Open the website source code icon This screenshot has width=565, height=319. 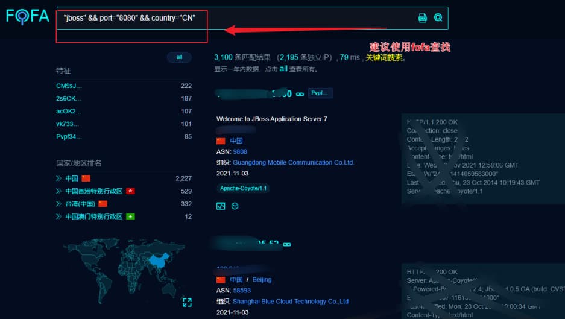point(221,206)
